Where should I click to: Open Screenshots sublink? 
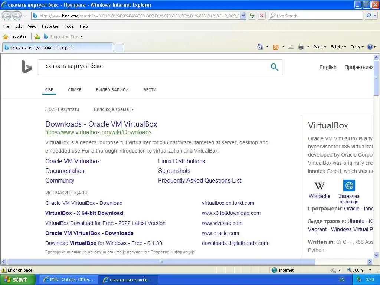174,171
